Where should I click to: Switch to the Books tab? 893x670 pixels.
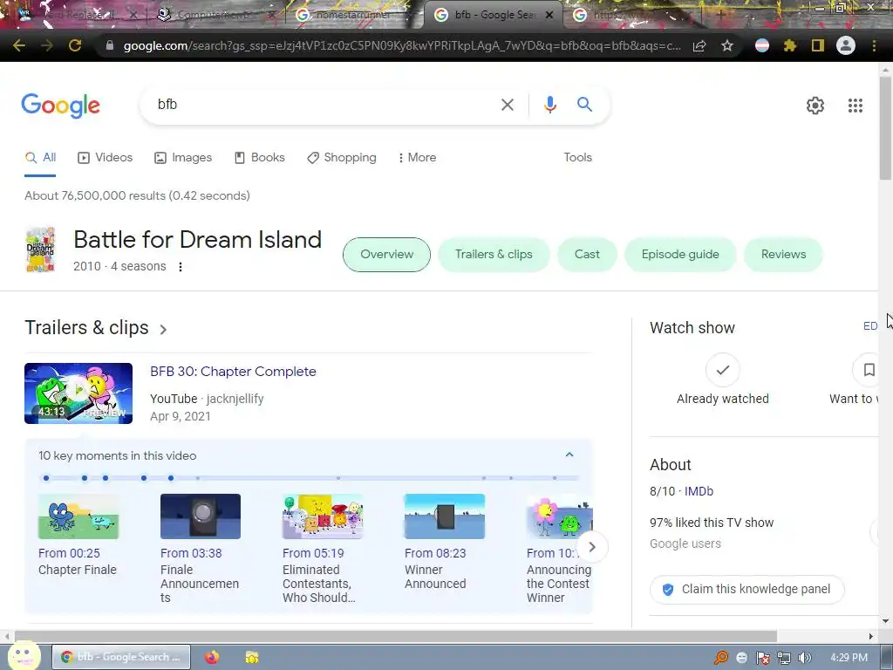click(259, 157)
